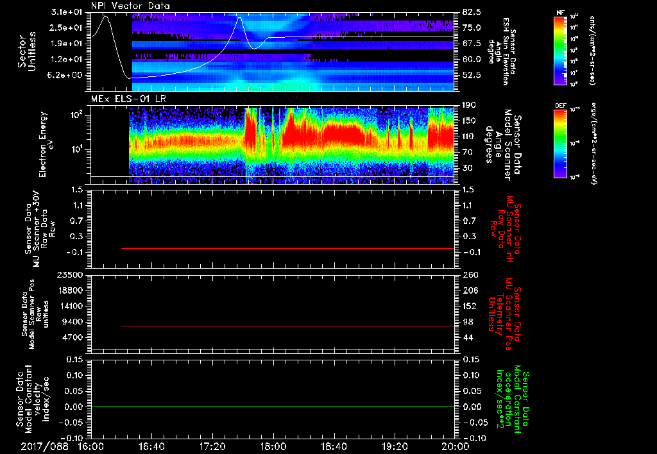This screenshot has width=657, height=454.
Task: Click the 67.5 elevation tick label
Action: (x=472, y=44)
